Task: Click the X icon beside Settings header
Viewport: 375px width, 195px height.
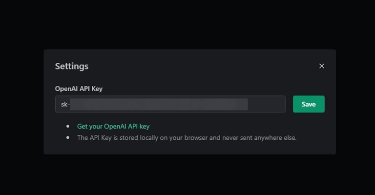Action: (322, 66)
